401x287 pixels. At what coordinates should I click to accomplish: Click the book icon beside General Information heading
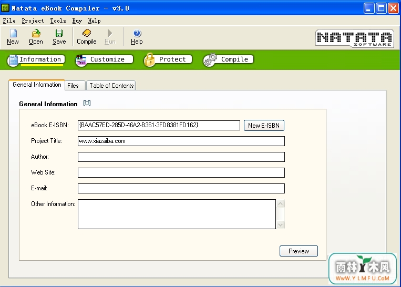point(87,103)
